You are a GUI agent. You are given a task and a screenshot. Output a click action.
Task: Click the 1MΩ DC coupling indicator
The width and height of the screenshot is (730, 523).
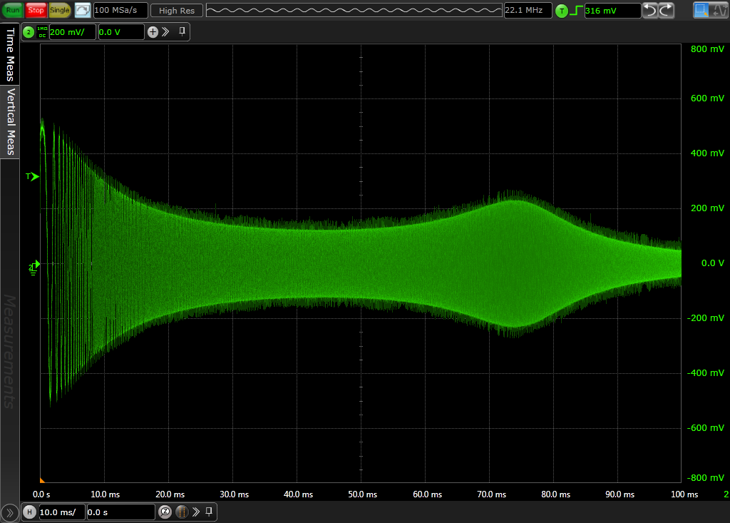(x=42, y=32)
